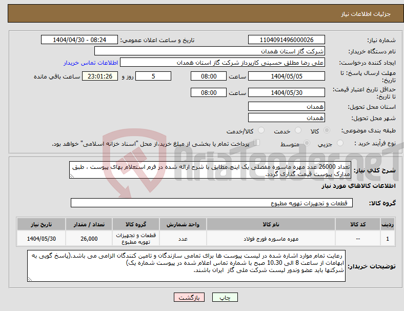Click the response deadline time 08:00 field
The image size is (404, 311).
click(209, 76)
